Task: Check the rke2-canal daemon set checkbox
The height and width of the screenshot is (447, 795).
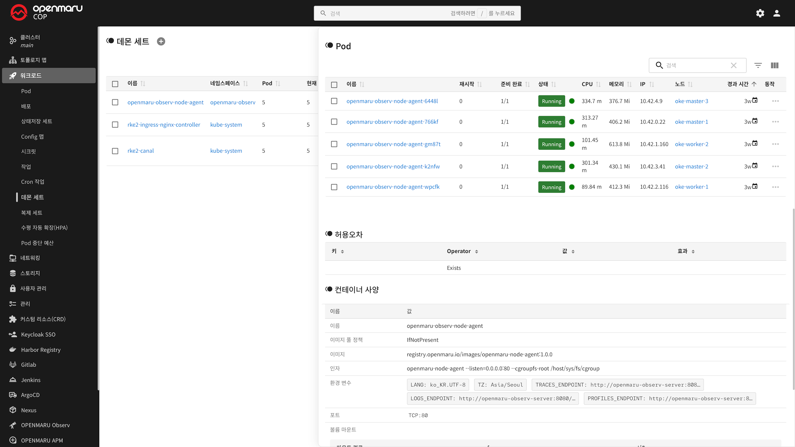Action: (115, 151)
